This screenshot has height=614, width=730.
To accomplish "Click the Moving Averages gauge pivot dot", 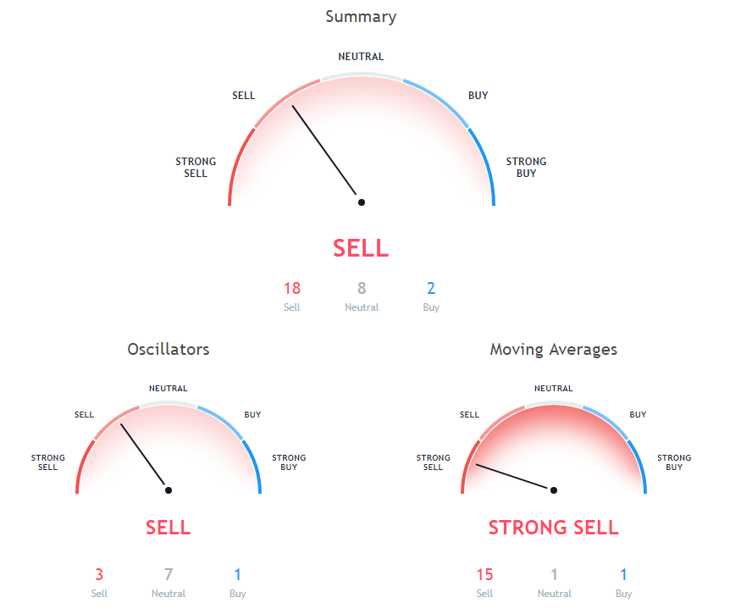I will click(x=555, y=490).
